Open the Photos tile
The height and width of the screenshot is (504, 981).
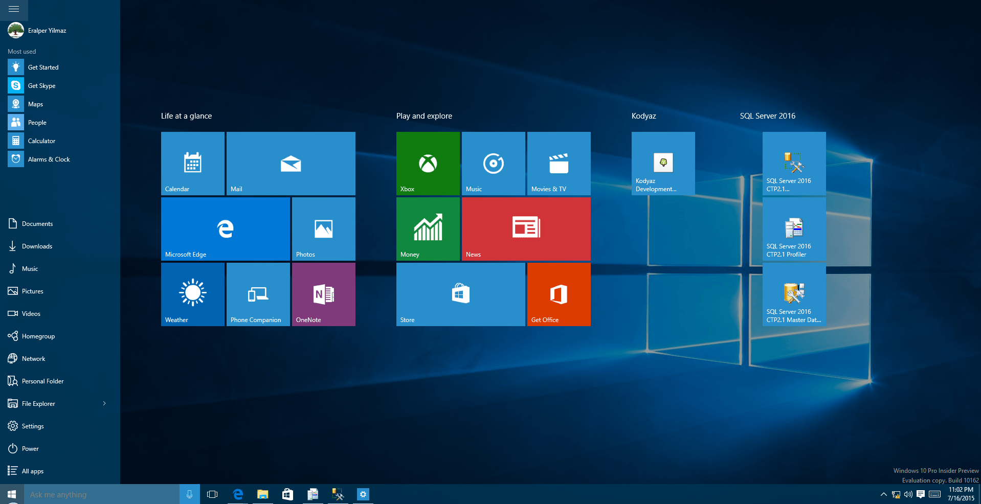tap(323, 229)
